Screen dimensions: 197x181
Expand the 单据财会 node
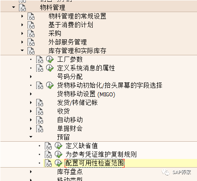coord(31,128)
